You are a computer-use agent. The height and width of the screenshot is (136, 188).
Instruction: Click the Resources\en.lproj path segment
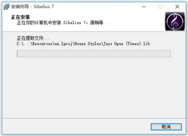pos(52,44)
